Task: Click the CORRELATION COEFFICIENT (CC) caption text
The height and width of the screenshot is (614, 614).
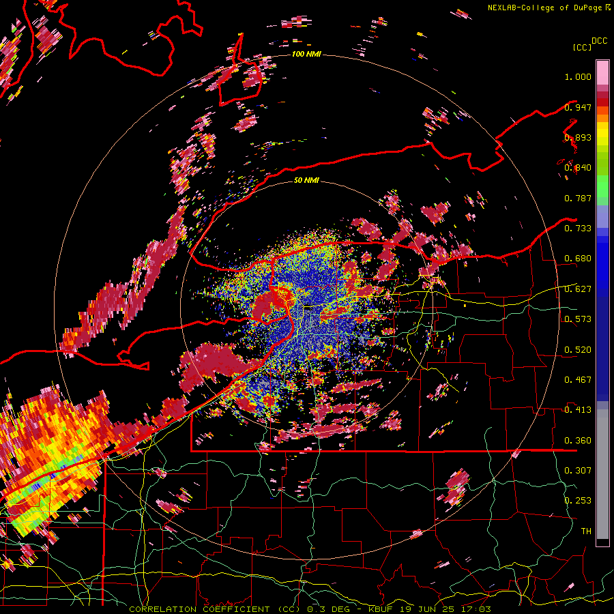Action: (215, 609)
